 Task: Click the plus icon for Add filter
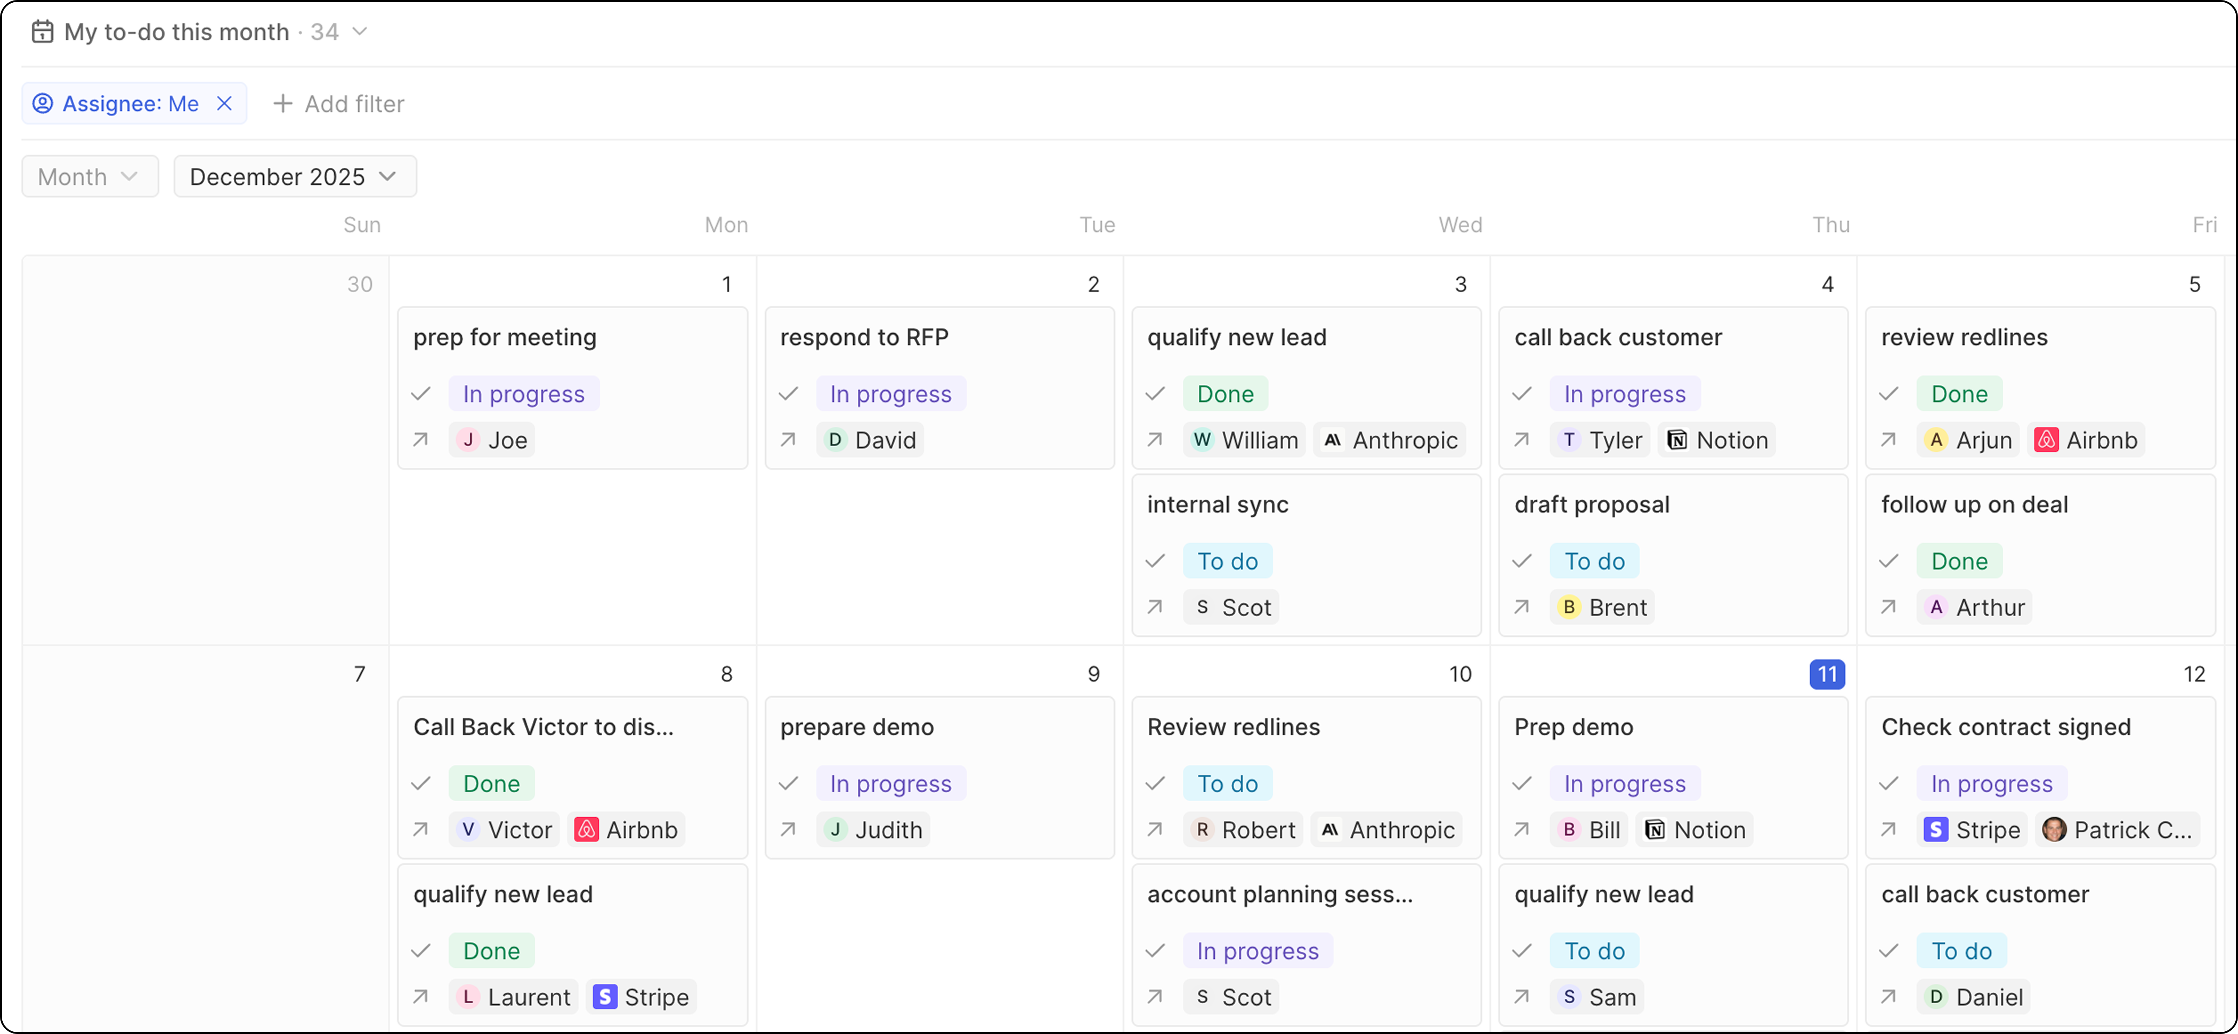282,103
